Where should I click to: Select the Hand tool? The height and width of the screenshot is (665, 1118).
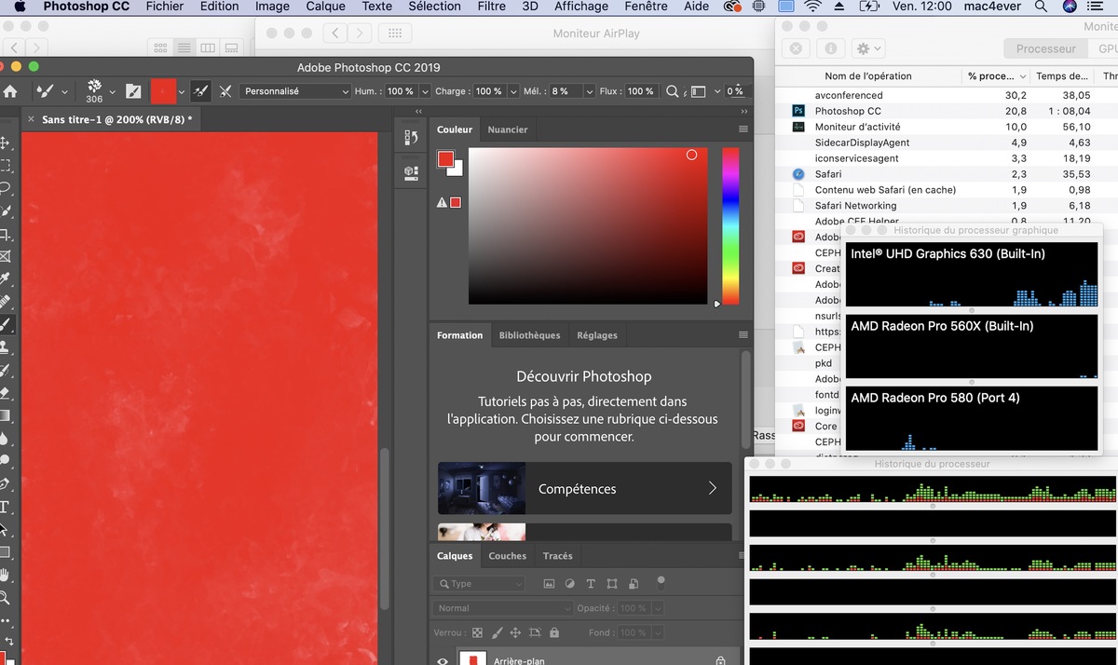pyautogui.click(x=5, y=576)
